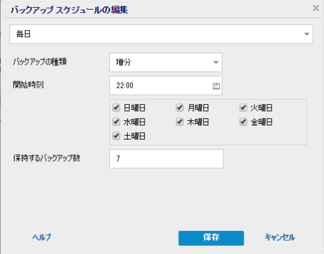Click the 22:00 start time field
This screenshot has height=254, width=324.
[x=161, y=86]
